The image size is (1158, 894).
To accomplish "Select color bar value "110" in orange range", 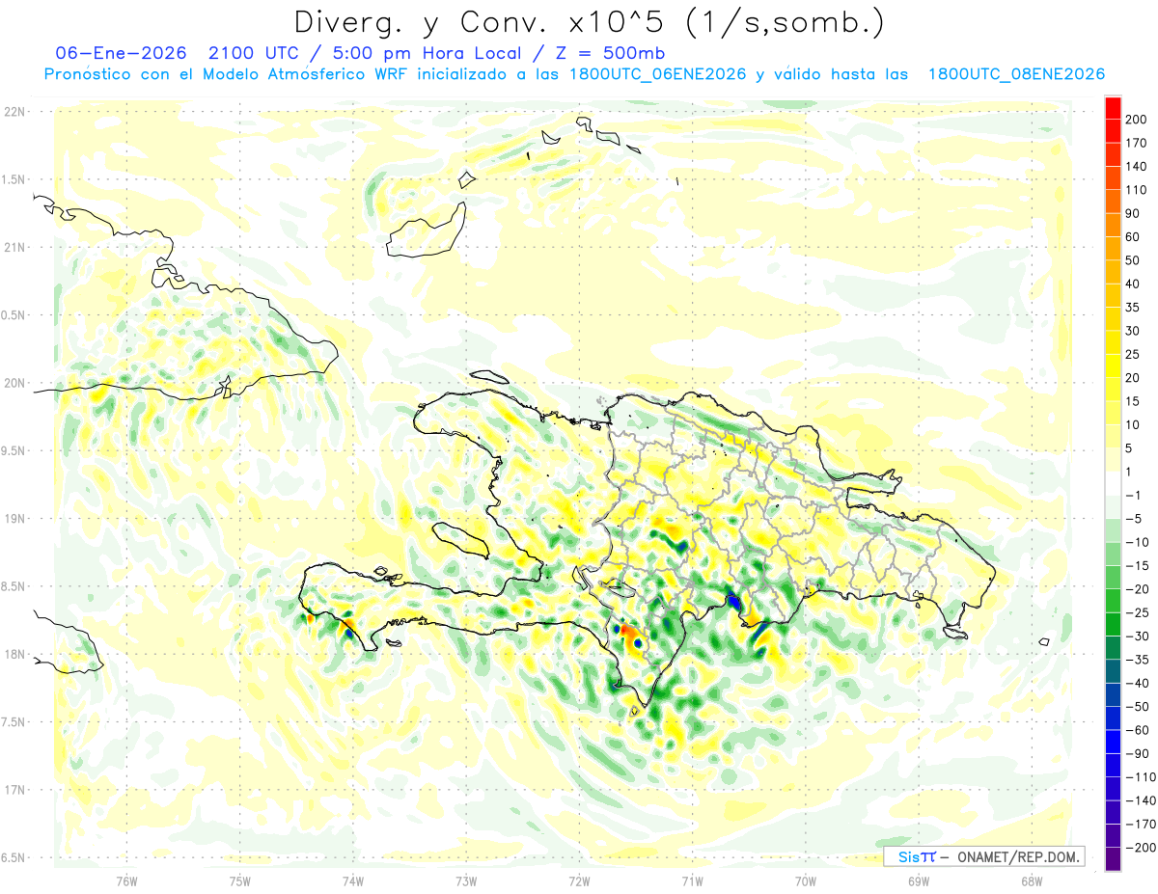I will [1137, 190].
